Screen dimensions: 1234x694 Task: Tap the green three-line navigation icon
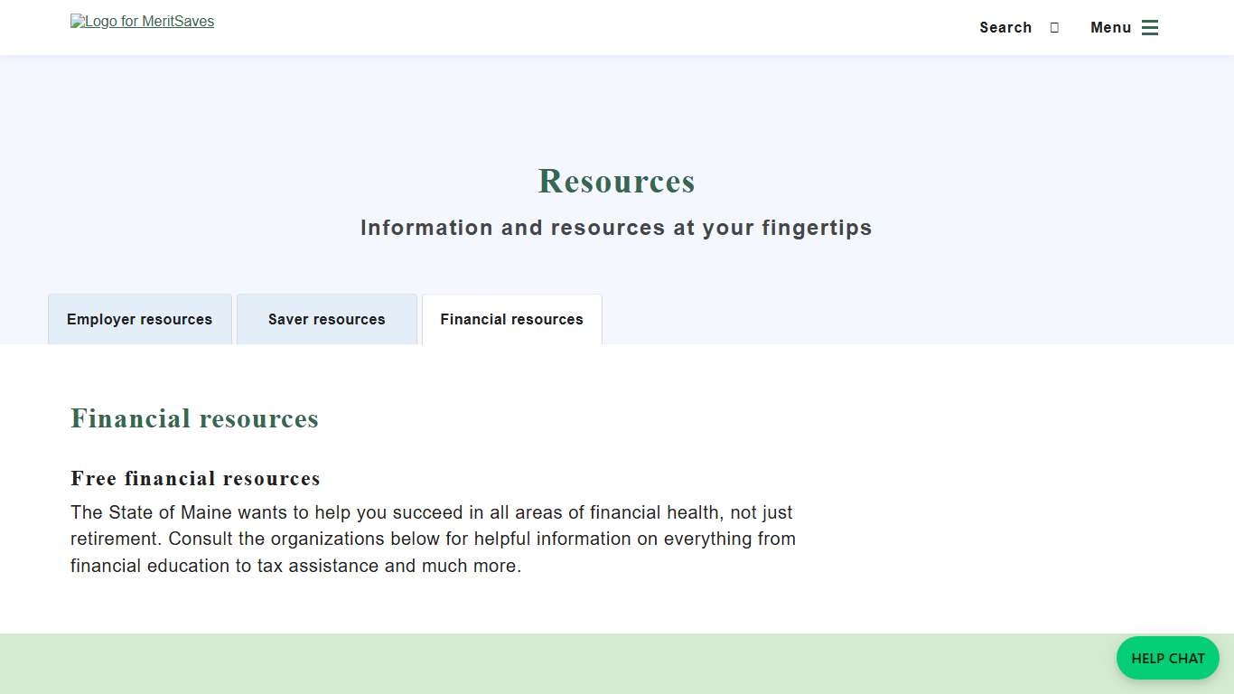(1149, 27)
